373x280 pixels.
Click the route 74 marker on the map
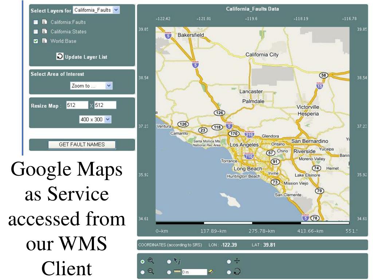pos(317,168)
